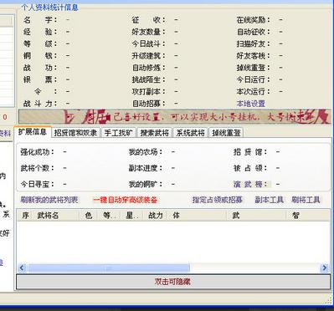Screen dimensions: 334x311
Task: Click the 个人资料统计信息 group title
Action: pos(49,8)
